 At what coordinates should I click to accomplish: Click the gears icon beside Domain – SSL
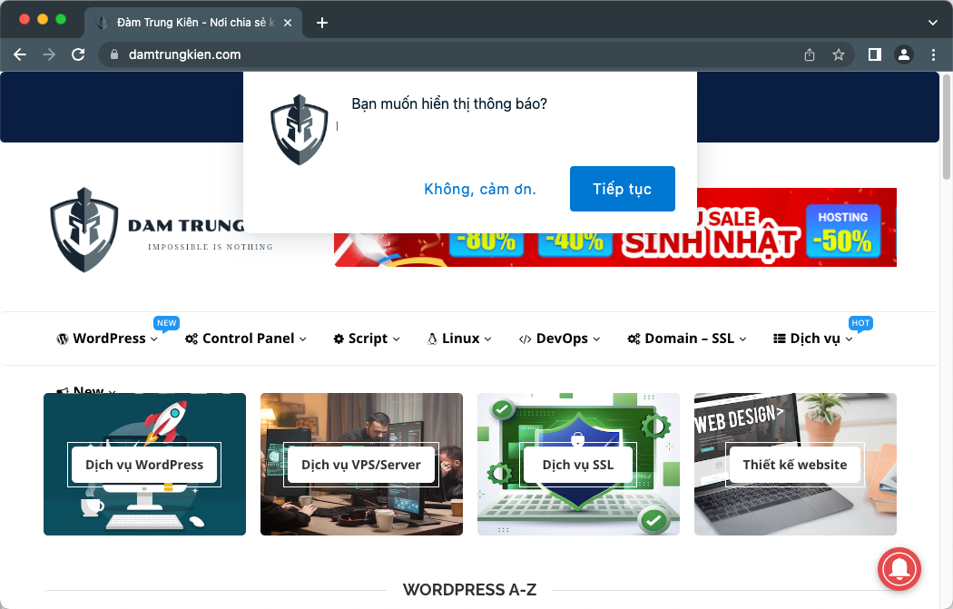(634, 339)
